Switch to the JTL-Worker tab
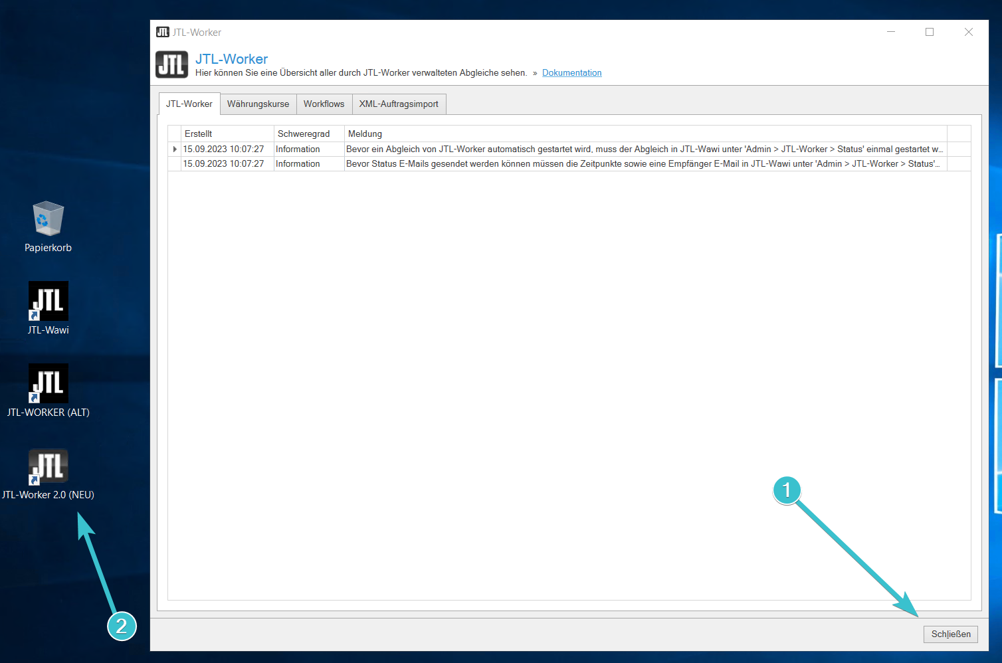The height and width of the screenshot is (663, 1002). click(189, 104)
